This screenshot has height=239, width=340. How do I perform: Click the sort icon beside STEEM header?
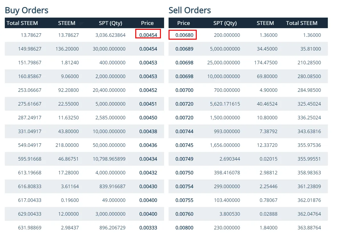[x=81, y=23]
